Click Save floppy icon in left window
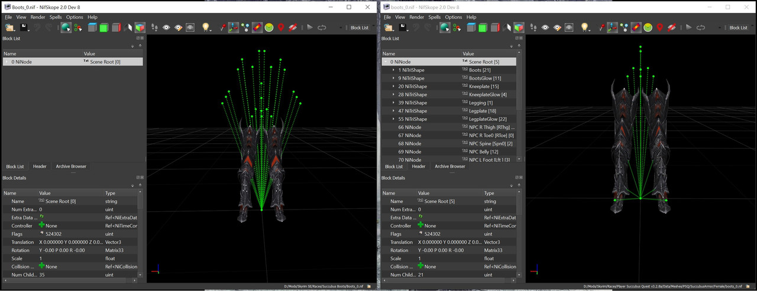 click(x=24, y=27)
